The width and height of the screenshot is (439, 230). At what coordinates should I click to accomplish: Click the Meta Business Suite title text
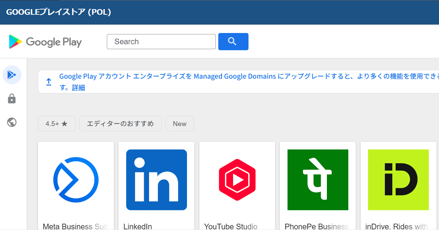75,226
